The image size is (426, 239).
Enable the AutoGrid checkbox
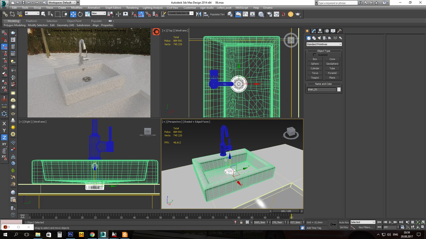point(315,55)
